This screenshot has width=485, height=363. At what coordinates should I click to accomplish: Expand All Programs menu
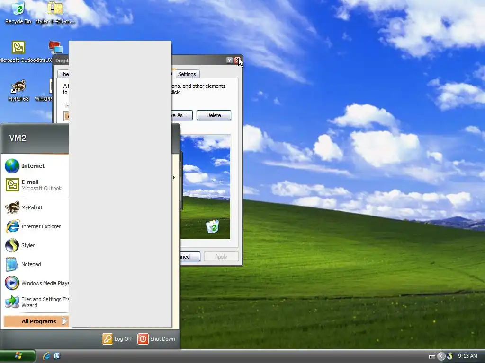36,321
